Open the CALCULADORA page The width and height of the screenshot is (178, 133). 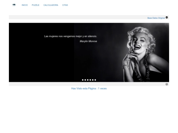51,5
